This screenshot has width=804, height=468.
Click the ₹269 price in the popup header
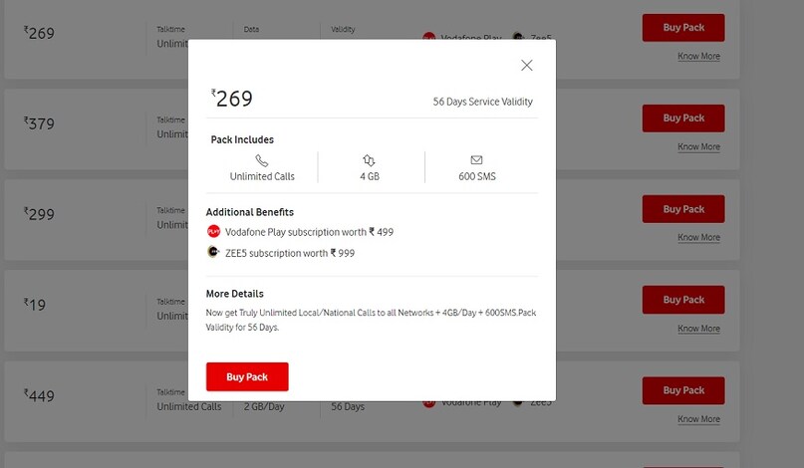[232, 99]
